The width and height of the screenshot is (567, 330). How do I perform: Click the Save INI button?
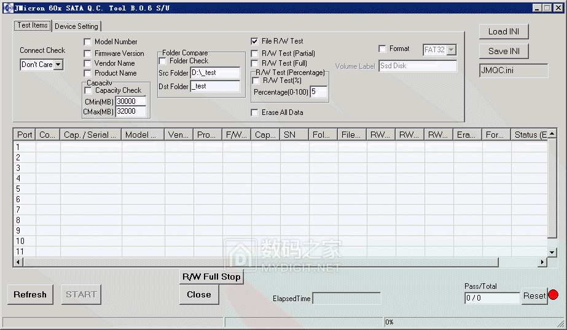pos(503,51)
